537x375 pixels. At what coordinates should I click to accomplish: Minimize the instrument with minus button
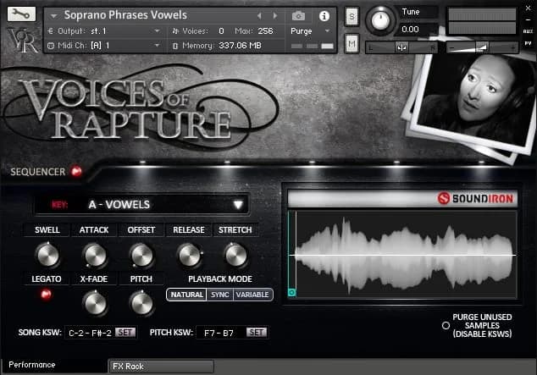click(528, 19)
